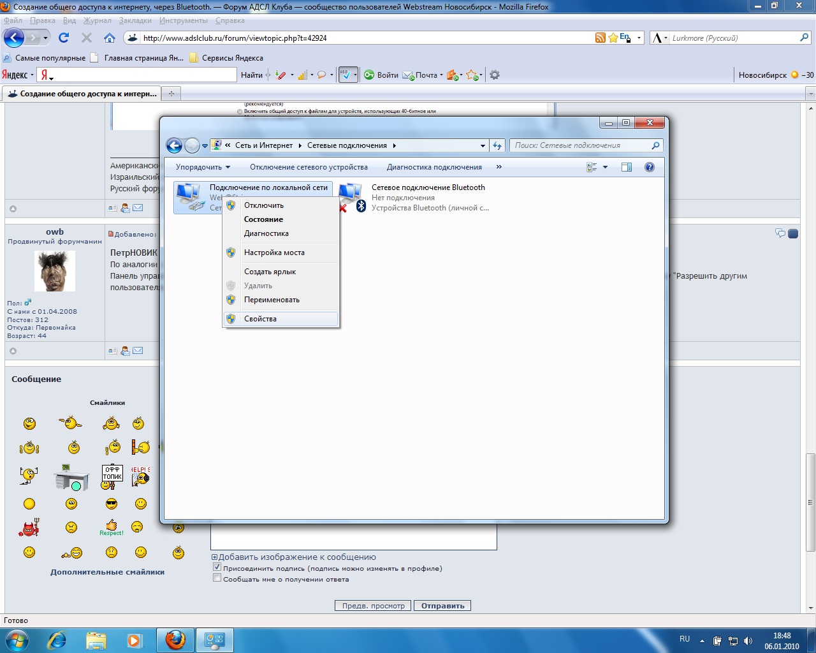This screenshot has width=816, height=653.
Task: Expand the Упорядочить dropdown menu
Action: tap(202, 167)
